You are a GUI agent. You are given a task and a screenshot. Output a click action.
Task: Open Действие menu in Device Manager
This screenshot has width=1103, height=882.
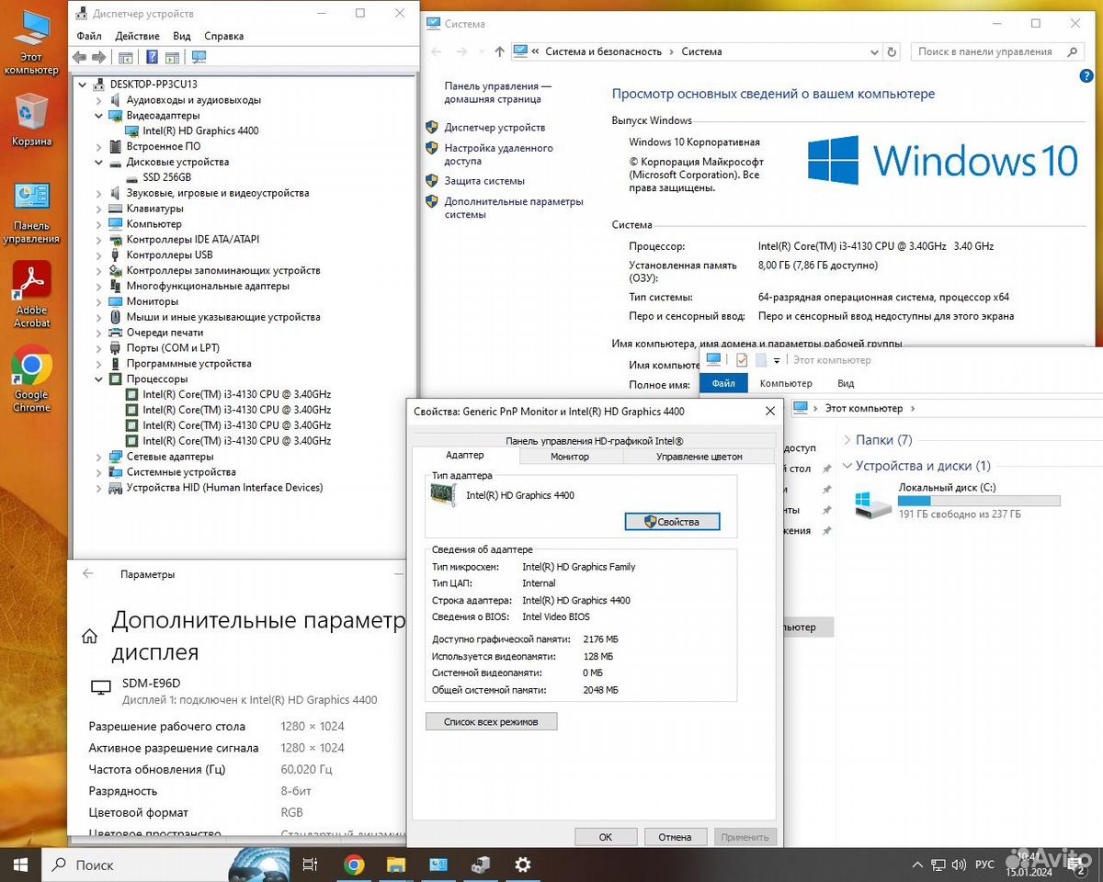(x=138, y=36)
